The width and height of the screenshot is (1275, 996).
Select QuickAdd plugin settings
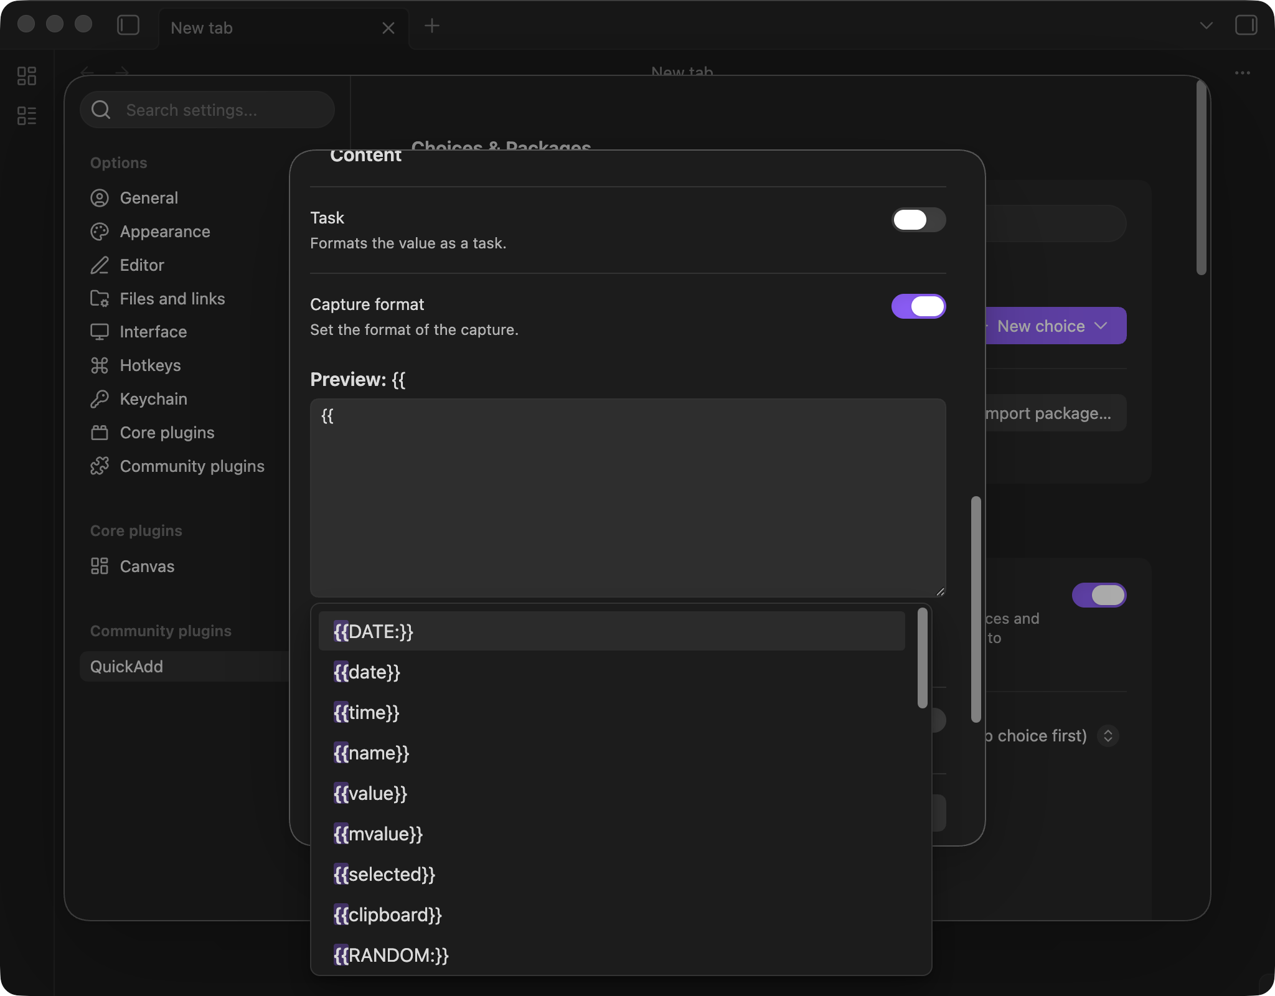tap(185, 667)
